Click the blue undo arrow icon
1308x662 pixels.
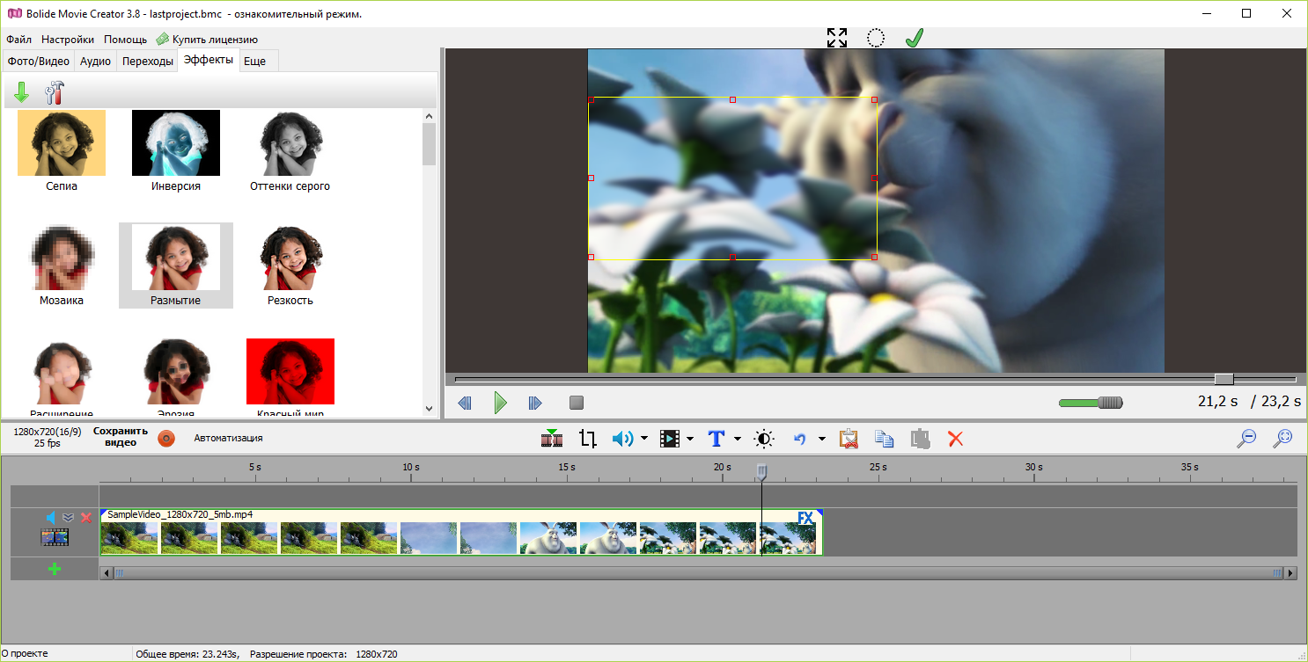[800, 438]
